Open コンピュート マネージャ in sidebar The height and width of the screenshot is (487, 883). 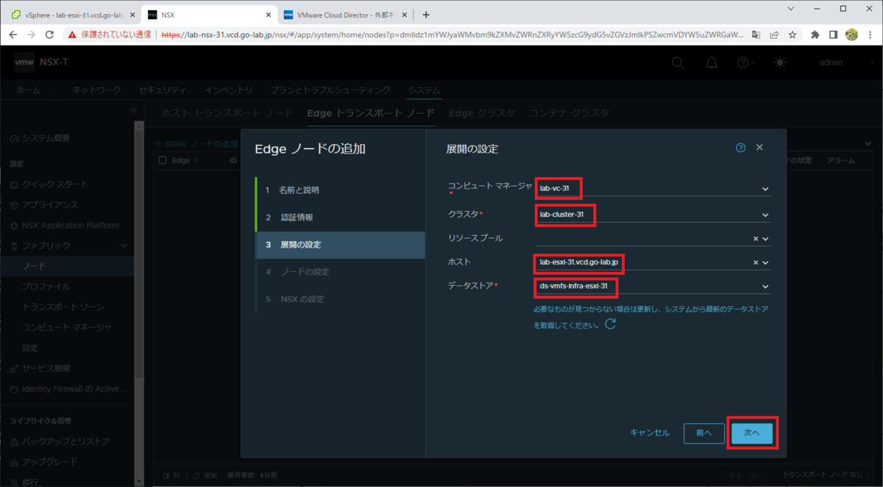(67, 328)
